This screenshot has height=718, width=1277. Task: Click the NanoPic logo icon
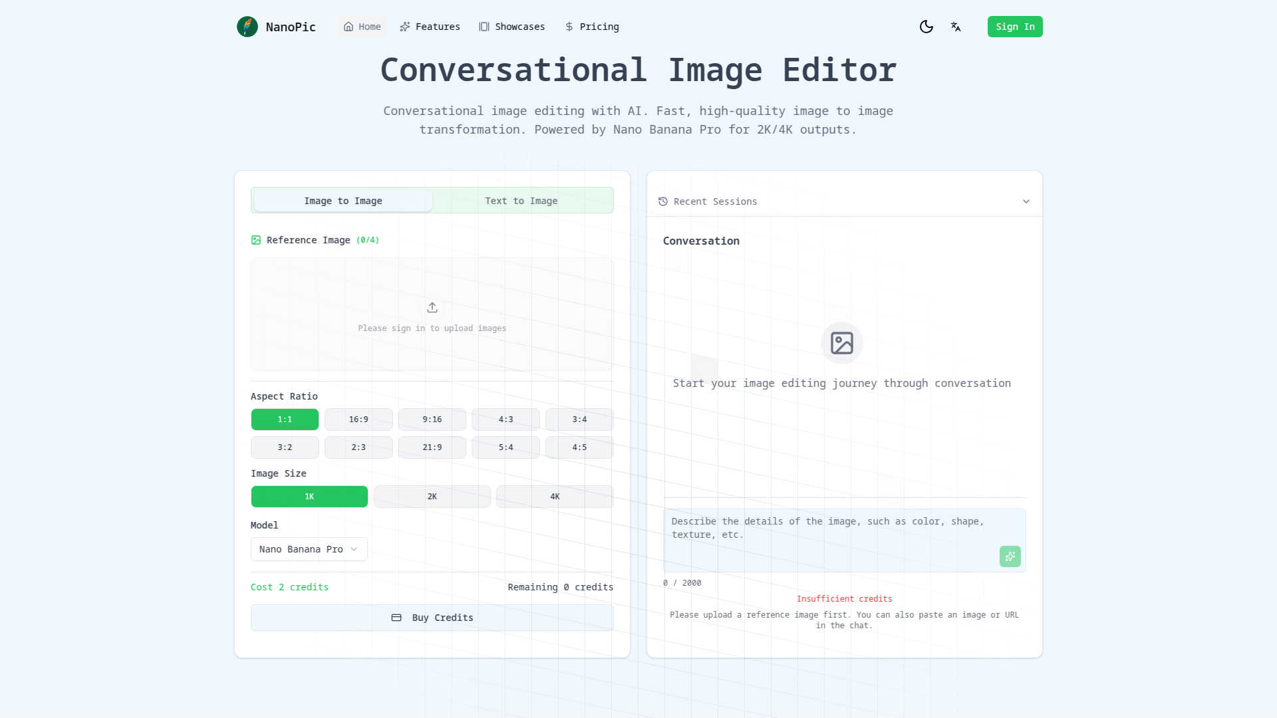[247, 27]
